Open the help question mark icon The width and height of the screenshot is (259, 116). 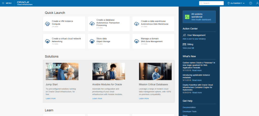251,3
